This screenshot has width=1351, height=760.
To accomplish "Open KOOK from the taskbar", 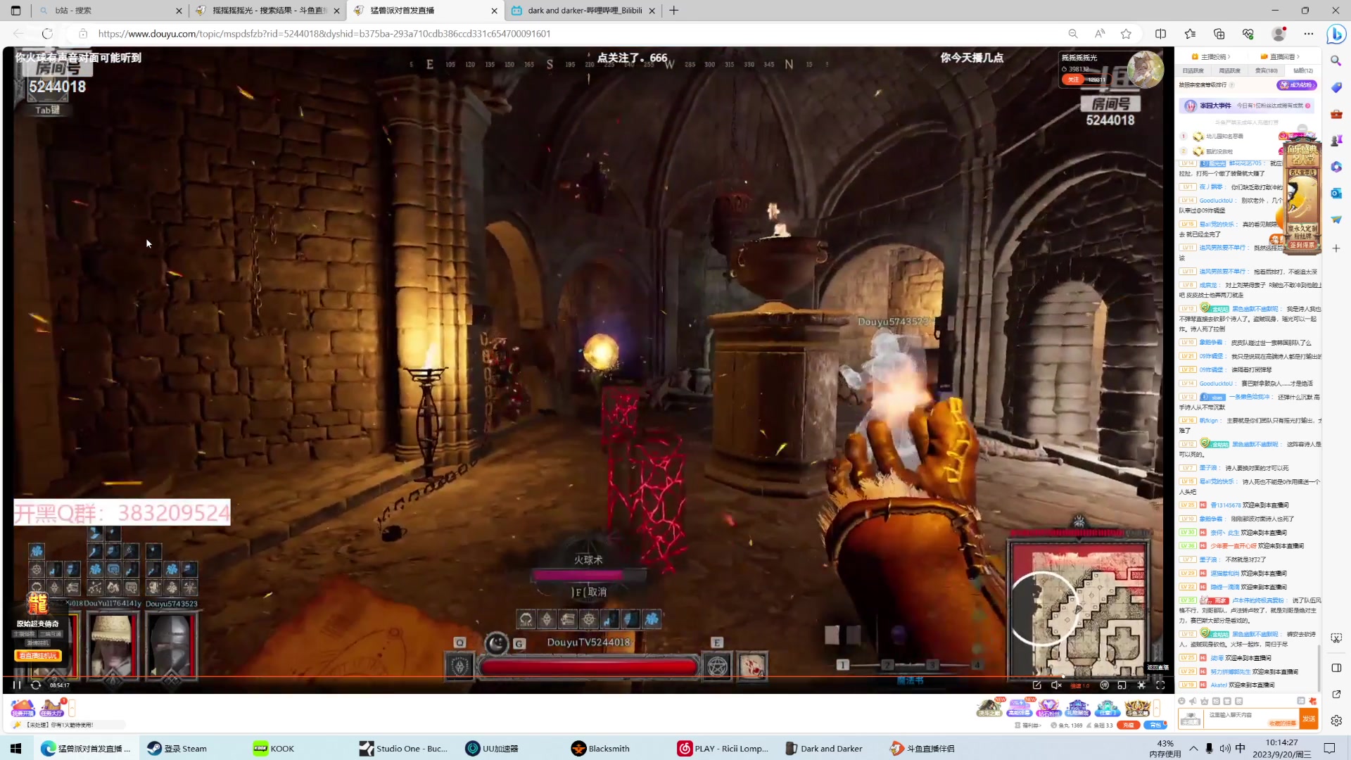I will pos(274,749).
